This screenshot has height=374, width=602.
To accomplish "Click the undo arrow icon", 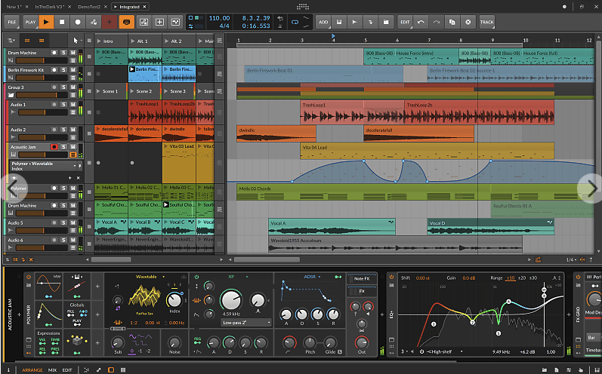I will point(421,22).
